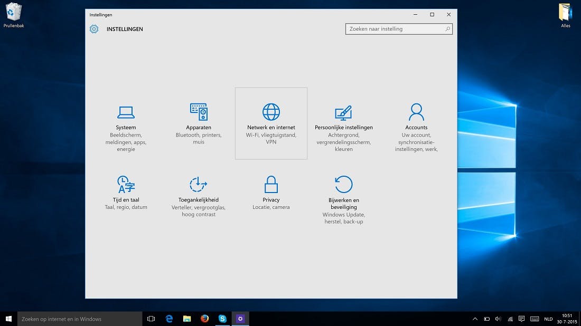Click the Instellingen gear icon in header
Image resolution: width=581 pixels, height=326 pixels.
click(x=94, y=29)
